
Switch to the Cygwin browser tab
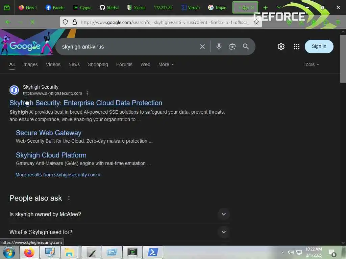(x=82, y=7)
